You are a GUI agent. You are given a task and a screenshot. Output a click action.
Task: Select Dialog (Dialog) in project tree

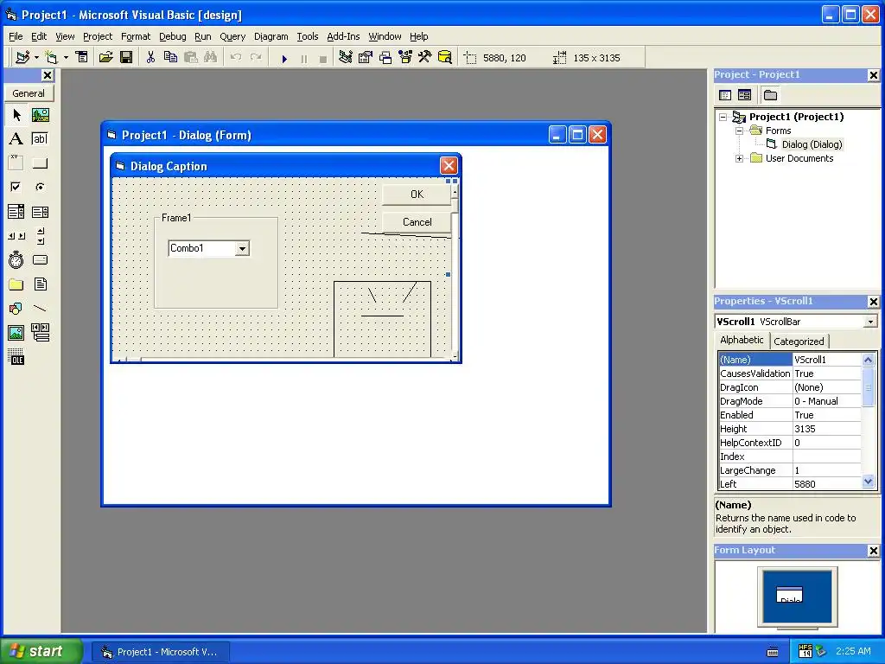point(812,144)
